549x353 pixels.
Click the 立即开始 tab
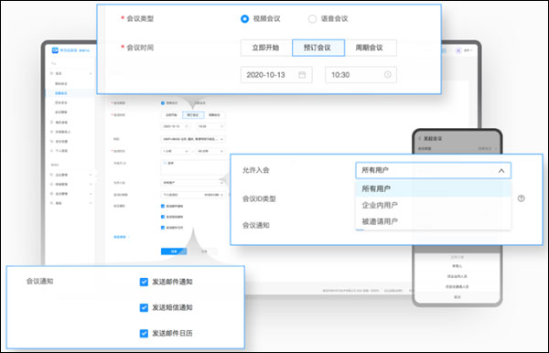point(266,48)
